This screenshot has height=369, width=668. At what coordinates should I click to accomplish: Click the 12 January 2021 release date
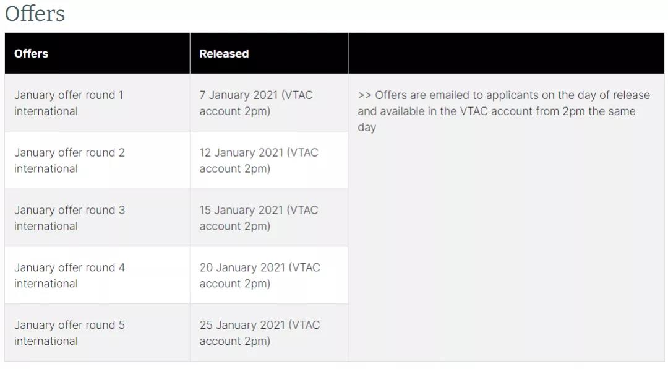coord(241,152)
